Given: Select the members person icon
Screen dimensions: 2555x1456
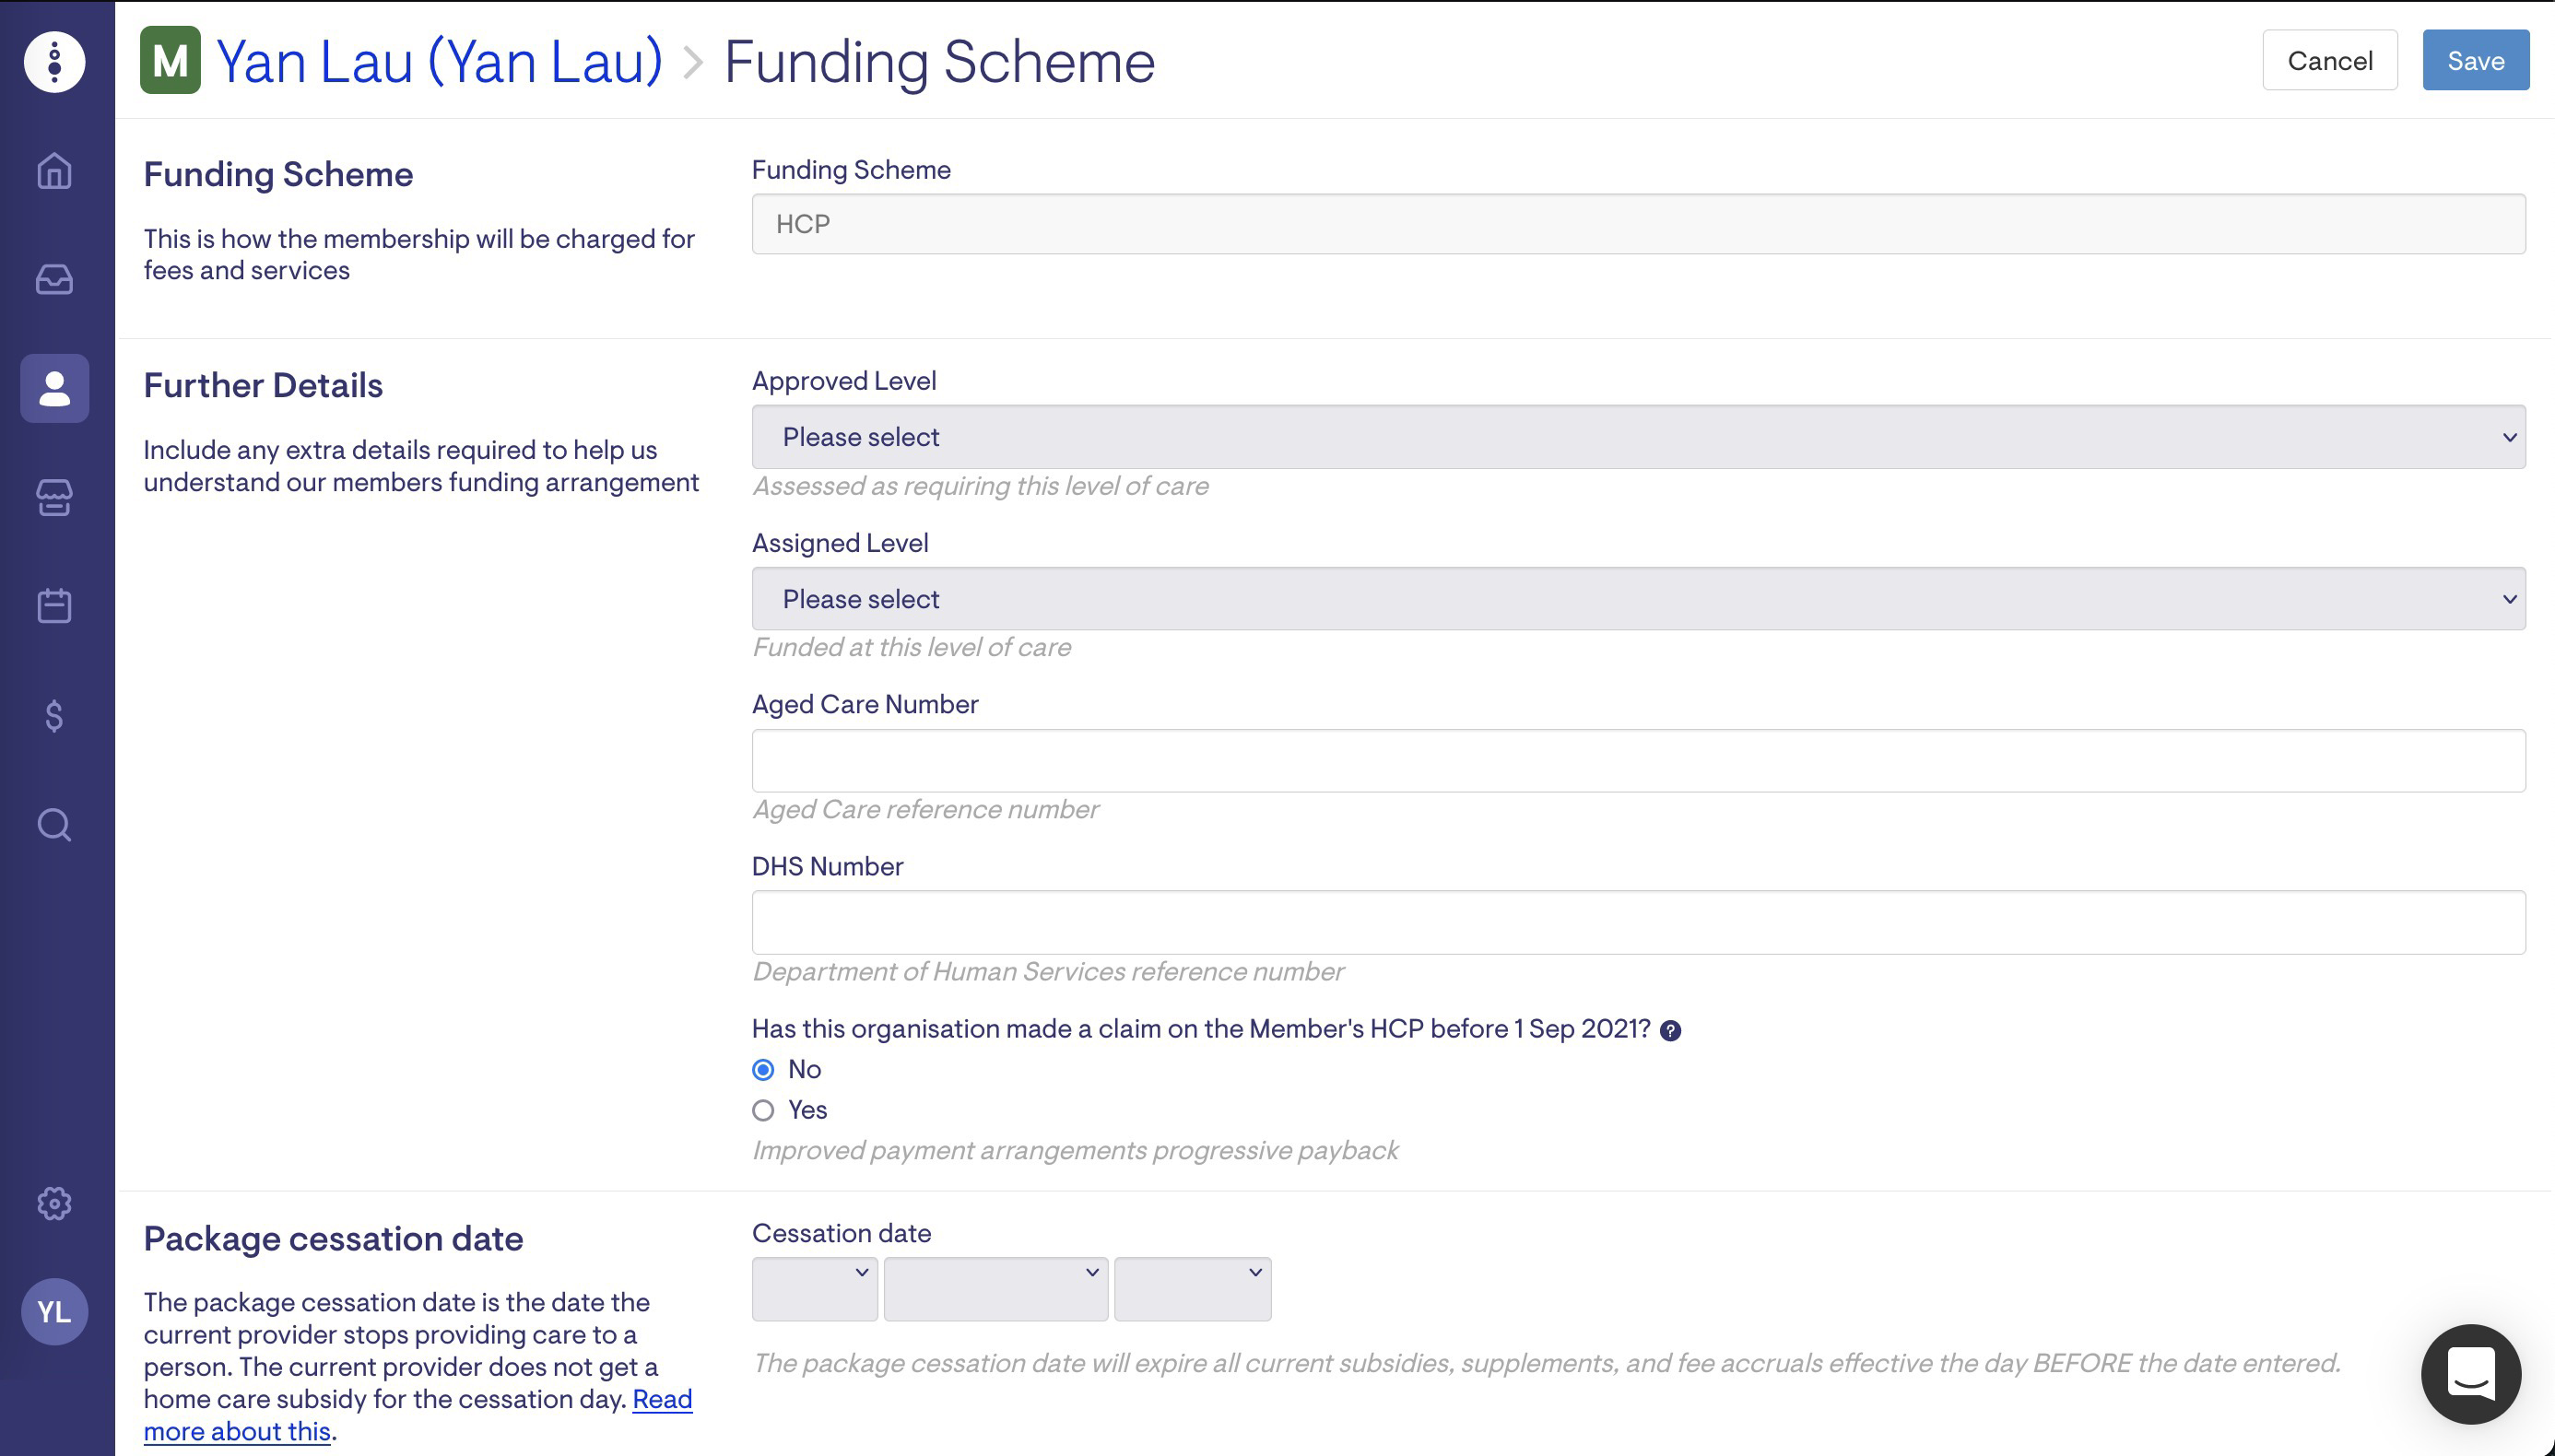Looking at the screenshot, I should [x=54, y=388].
